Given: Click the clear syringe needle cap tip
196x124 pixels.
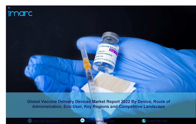Looking at the screenshot, I should (81, 44).
